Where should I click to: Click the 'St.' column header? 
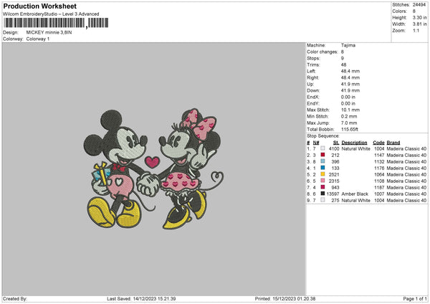336,143
